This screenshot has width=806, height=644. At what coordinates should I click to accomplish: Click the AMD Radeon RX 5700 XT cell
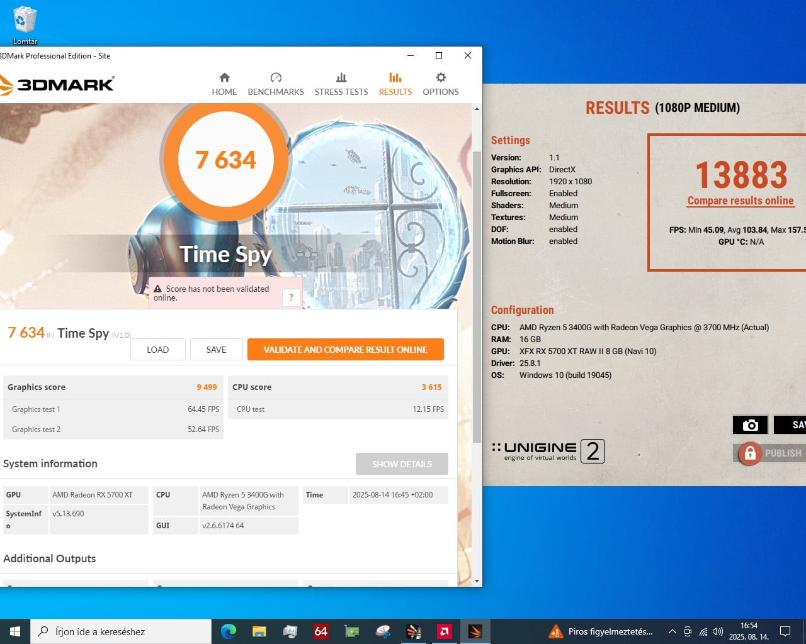tap(99, 495)
